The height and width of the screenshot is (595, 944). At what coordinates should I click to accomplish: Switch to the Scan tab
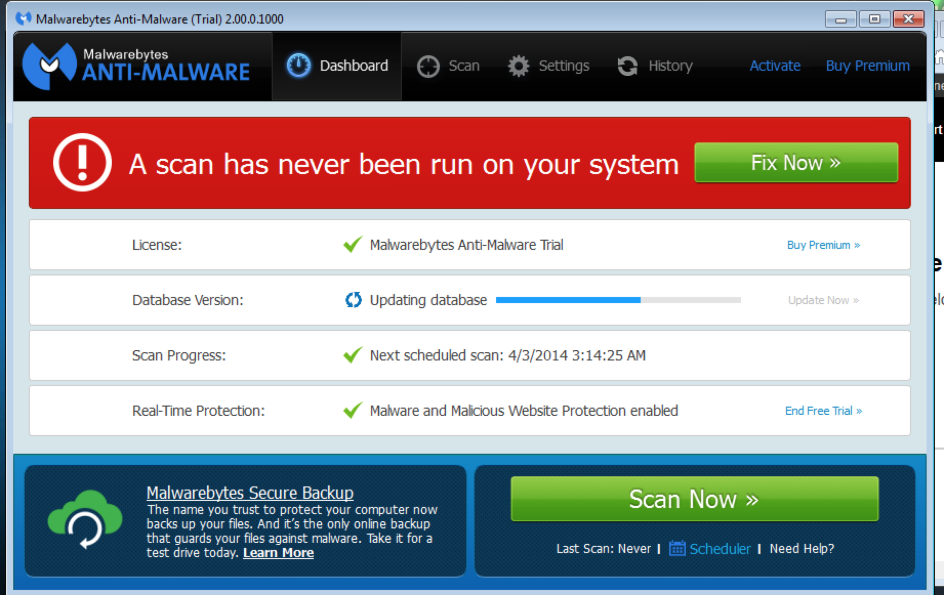(x=448, y=66)
